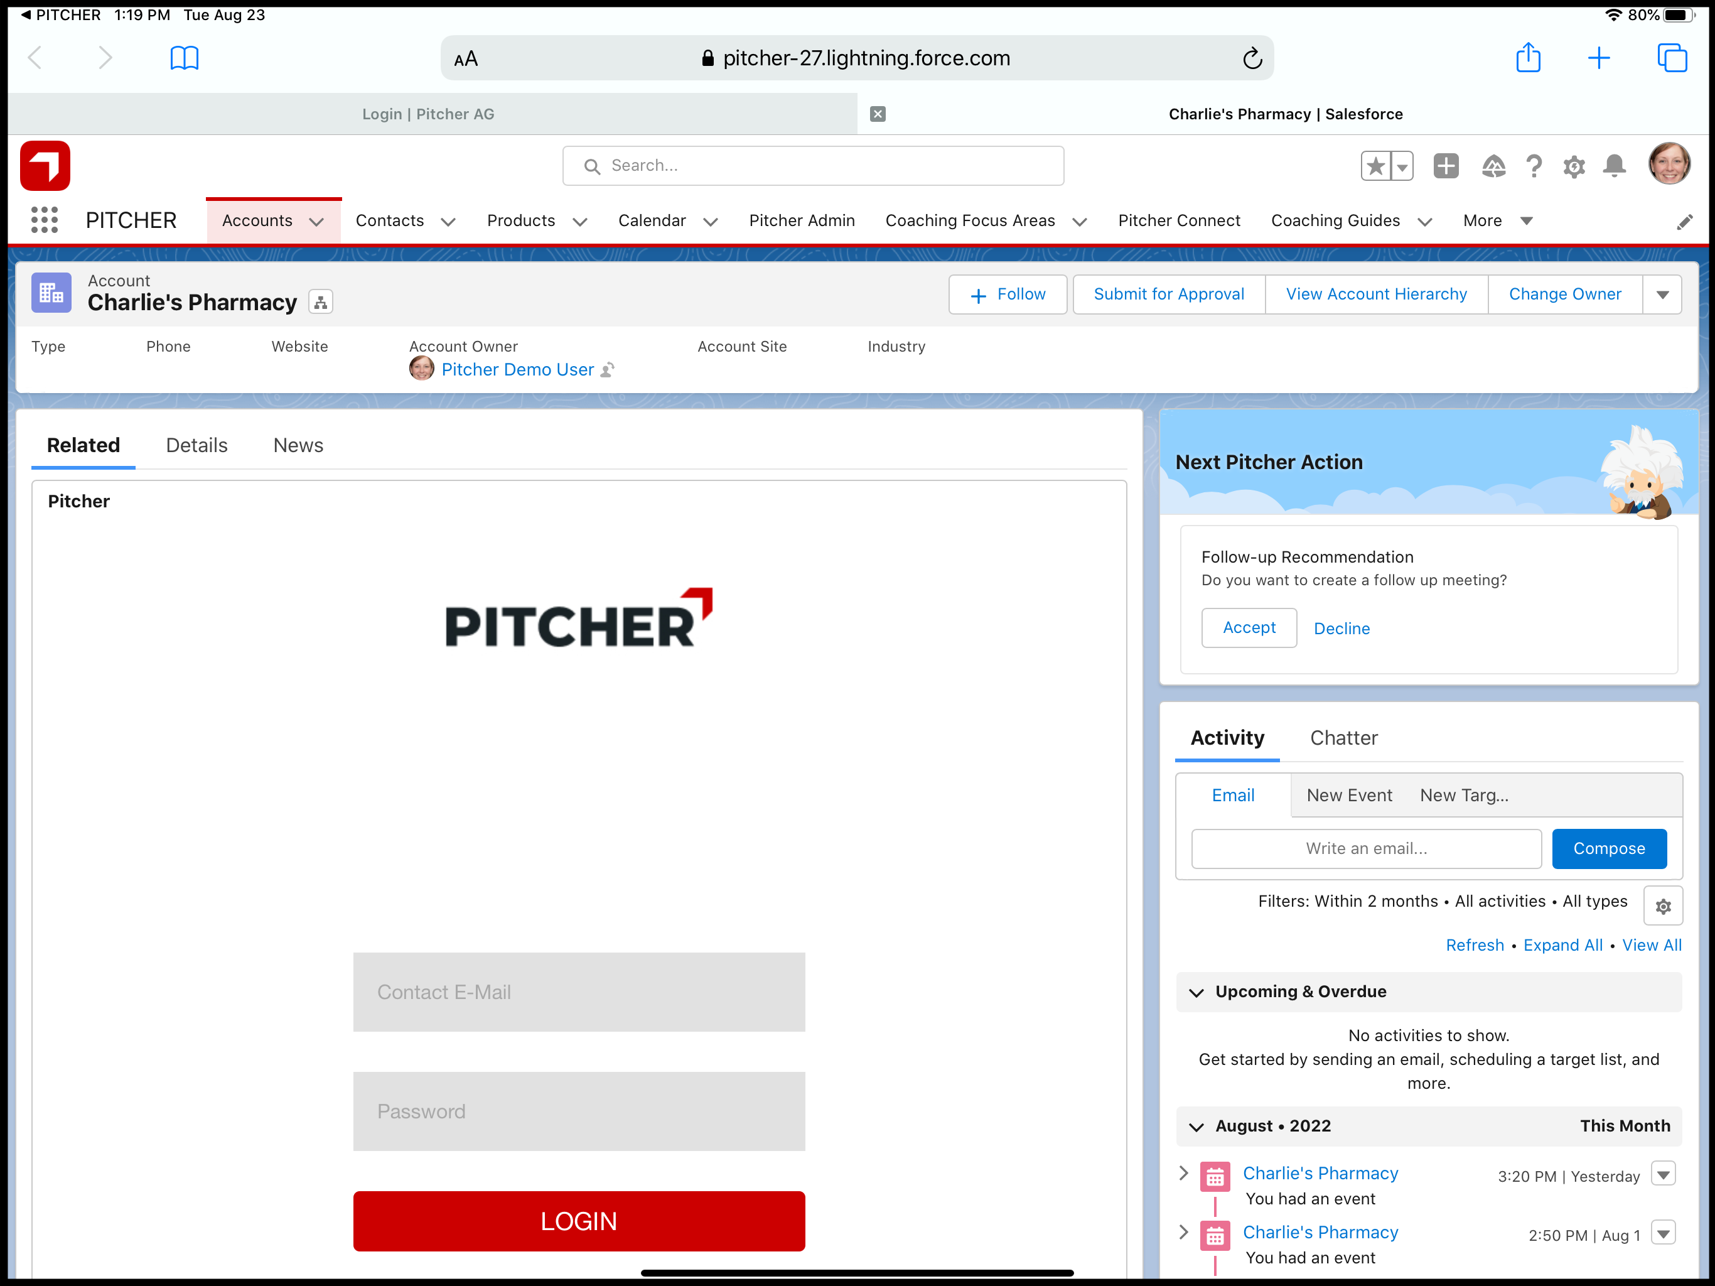1715x1286 pixels.
Task: Click account hierarchy icon beside Charlie's Pharmacy
Action: pyautogui.click(x=320, y=302)
